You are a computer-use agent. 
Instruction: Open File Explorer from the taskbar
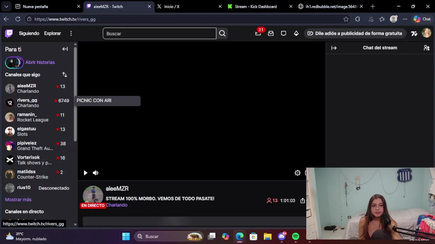tap(267, 236)
